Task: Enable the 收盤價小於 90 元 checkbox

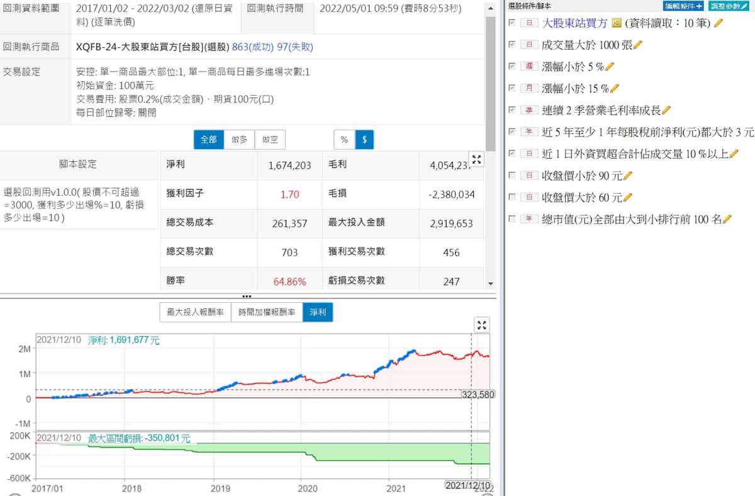Action: [x=512, y=176]
